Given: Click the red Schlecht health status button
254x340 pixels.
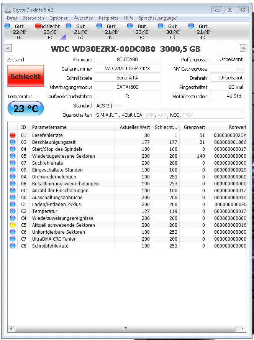Looking at the screenshot, I should pyautogui.click(x=26, y=76).
